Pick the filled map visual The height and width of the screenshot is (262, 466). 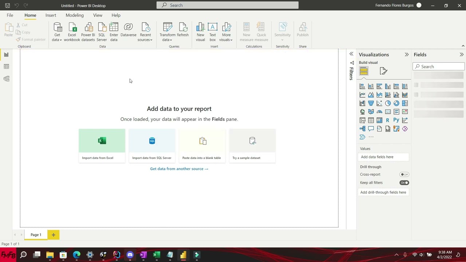coord(371,112)
